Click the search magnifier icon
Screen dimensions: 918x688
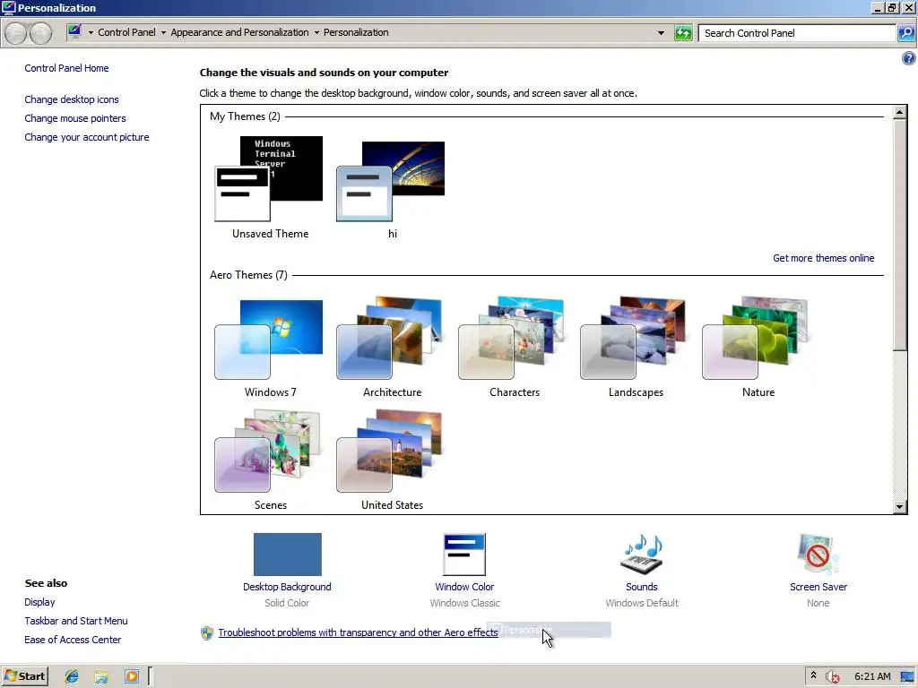coord(905,33)
